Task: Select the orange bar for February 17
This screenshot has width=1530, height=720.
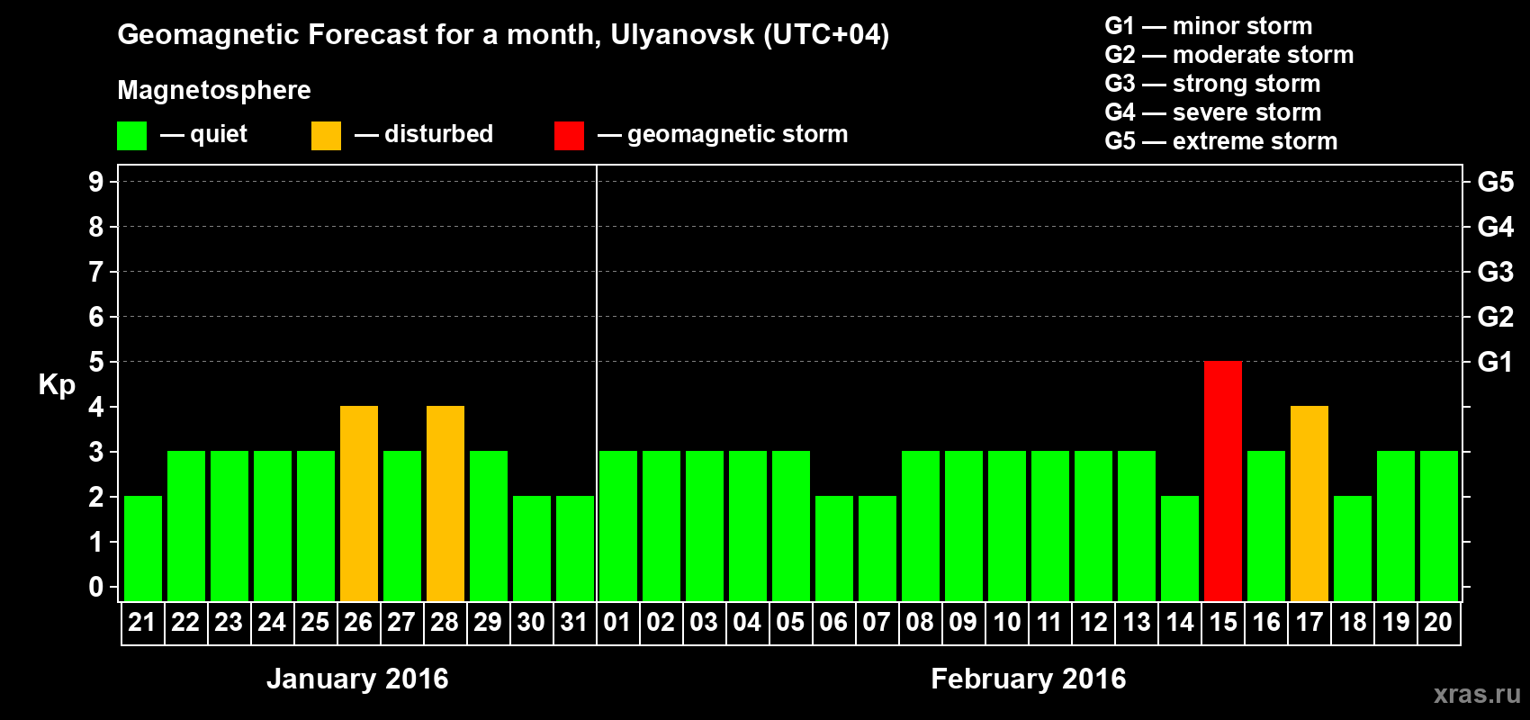Action: tap(1309, 504)
